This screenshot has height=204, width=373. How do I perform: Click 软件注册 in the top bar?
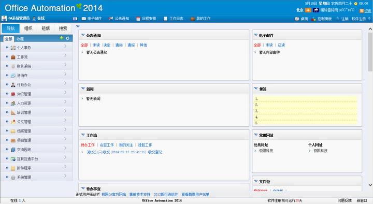click(358, 19)
